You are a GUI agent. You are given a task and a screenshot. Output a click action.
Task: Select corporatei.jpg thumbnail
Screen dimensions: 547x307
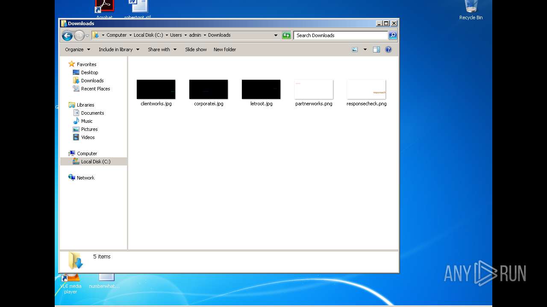pyautogui.click(x=209, y=90)
